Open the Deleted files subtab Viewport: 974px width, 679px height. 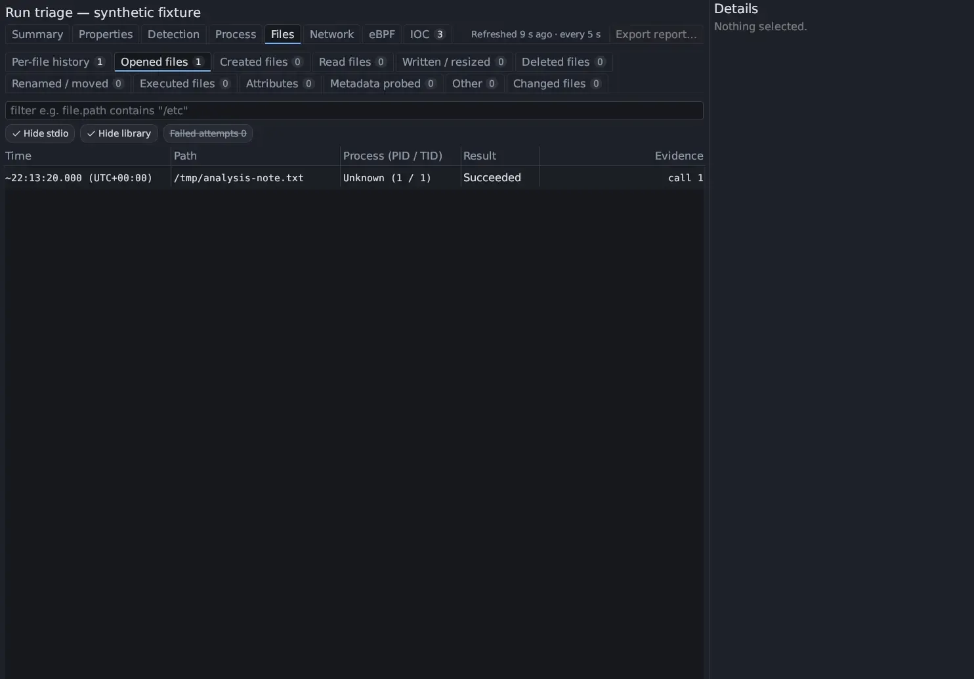(x=564, y=62)
